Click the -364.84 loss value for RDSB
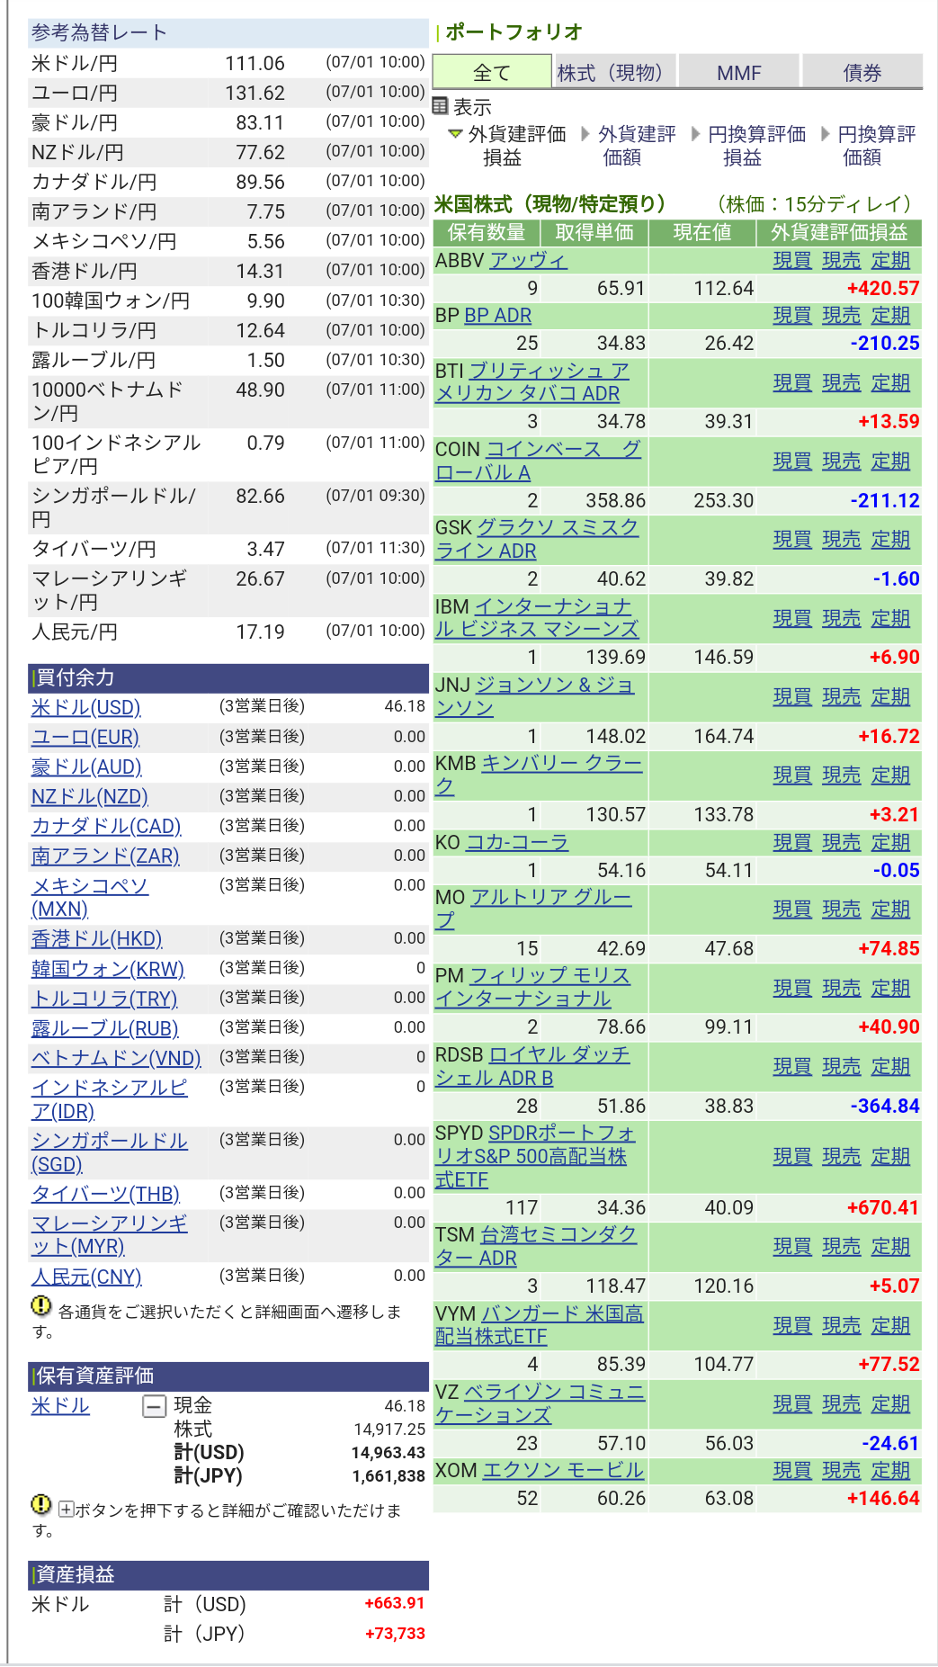Viewport: 938px width, 1667px height. coord(885,1107)
